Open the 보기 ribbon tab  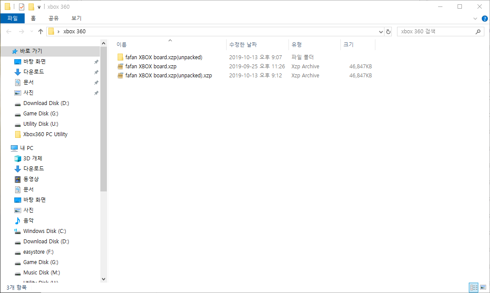click(x=76, y=19)
